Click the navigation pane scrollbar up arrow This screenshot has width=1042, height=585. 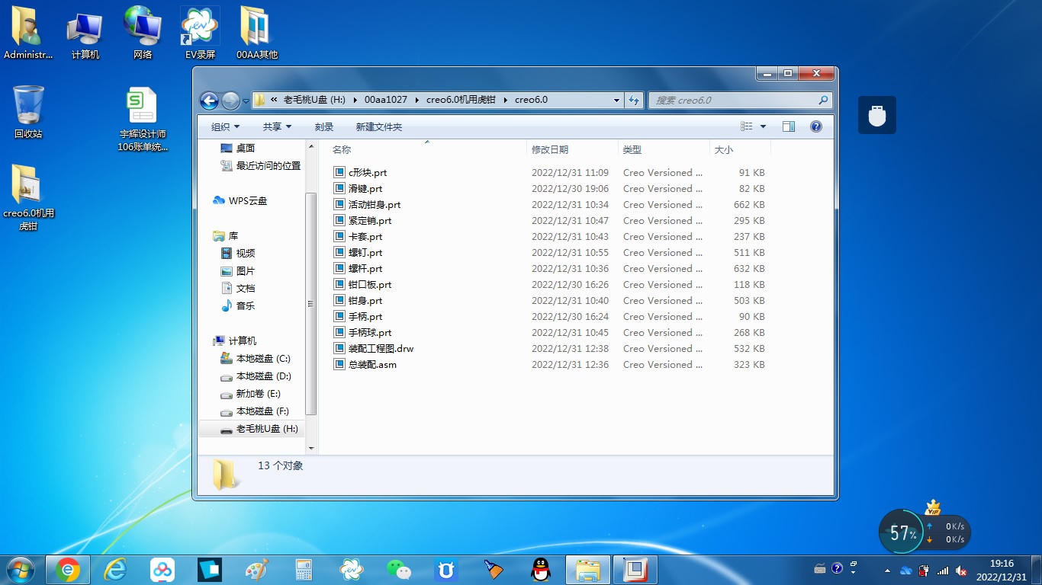(x=311, y=146)
